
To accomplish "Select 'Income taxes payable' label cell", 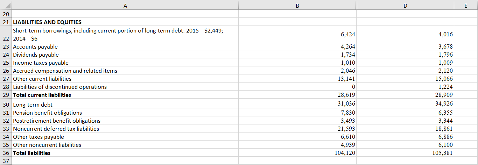I will [x=125, y=63].
